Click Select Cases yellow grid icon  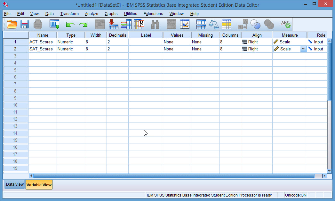pos(226,24)
